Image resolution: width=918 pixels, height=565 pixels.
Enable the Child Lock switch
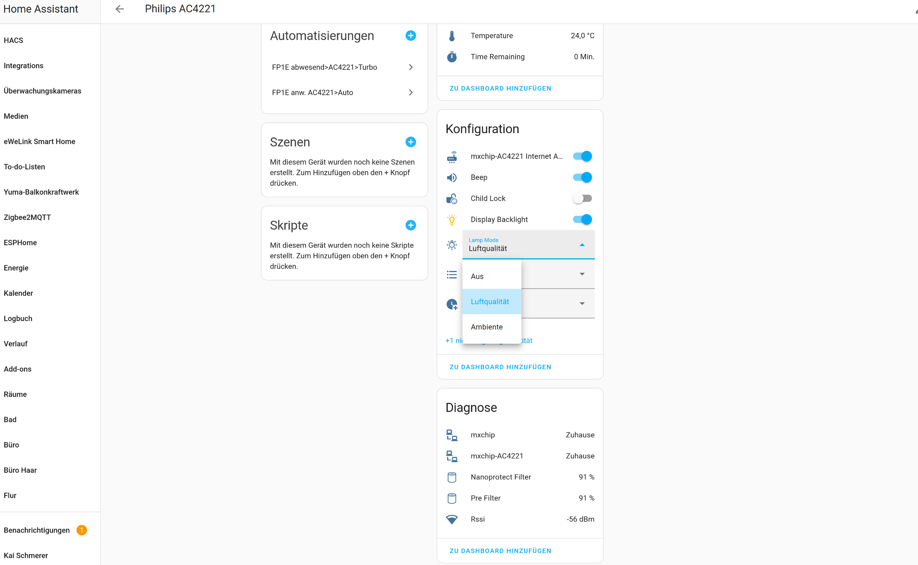click(582, 198)
